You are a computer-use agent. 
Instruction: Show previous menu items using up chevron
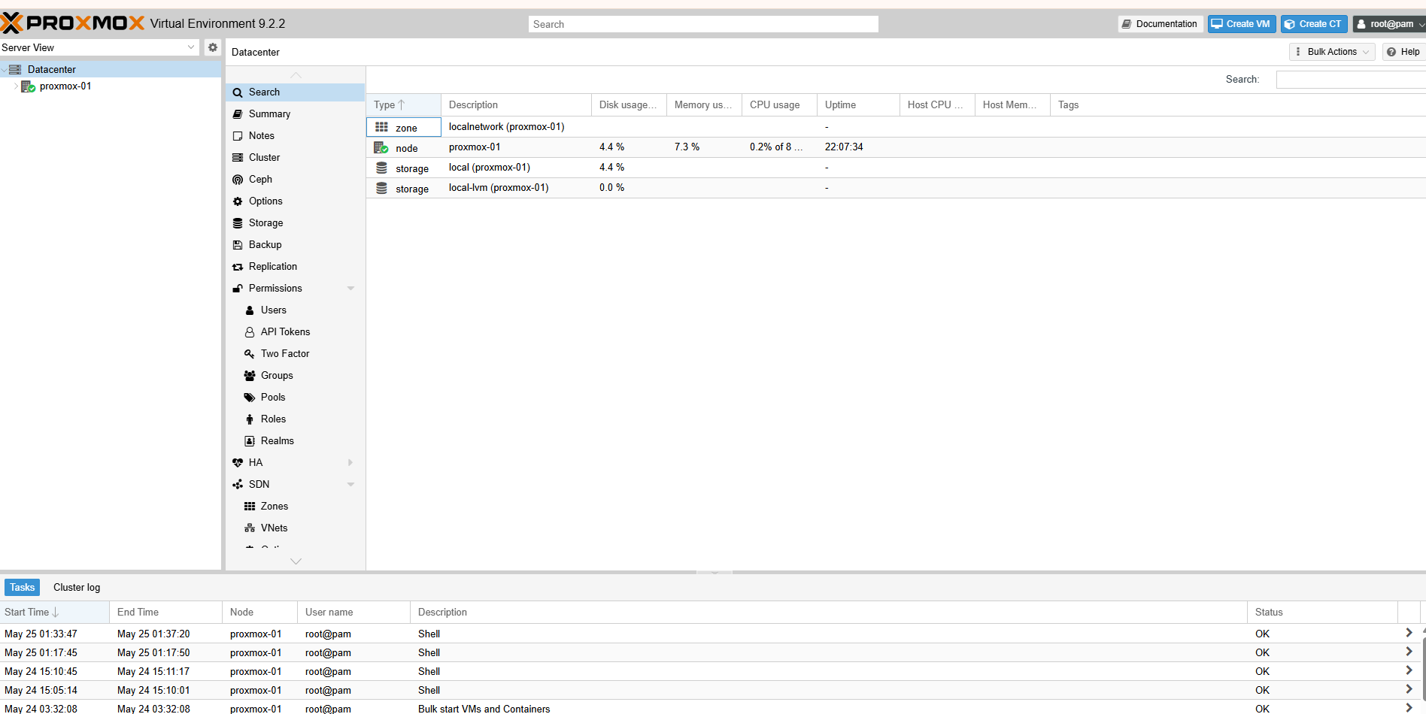pyautogui.click(x=296, y=75)
